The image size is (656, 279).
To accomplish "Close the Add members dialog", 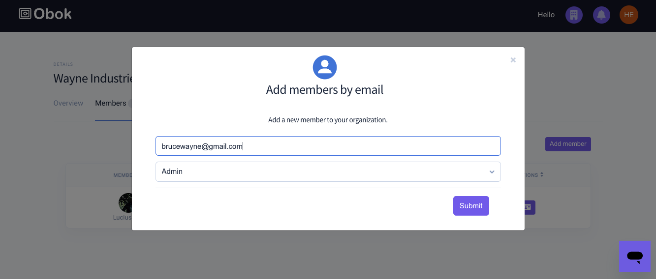I will coord(513,60).
